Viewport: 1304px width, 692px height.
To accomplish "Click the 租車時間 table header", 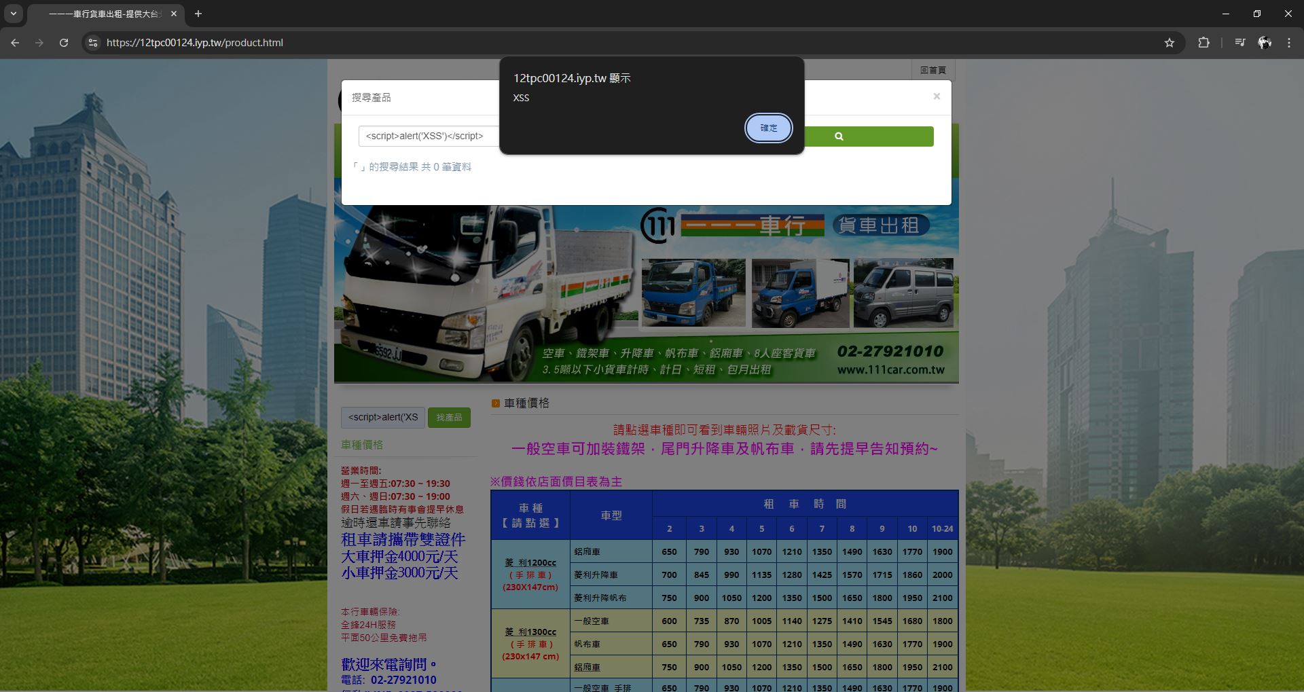I will tap(805, 504).
